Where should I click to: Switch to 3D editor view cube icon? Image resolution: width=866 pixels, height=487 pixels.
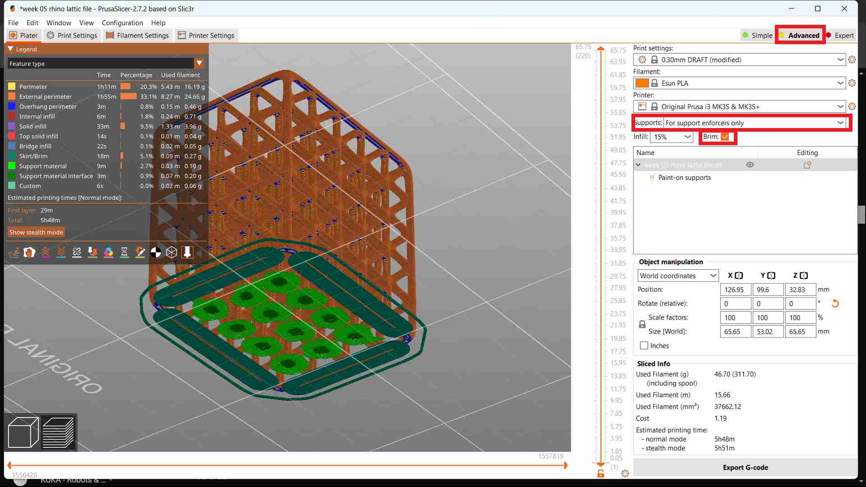[23, 432]
